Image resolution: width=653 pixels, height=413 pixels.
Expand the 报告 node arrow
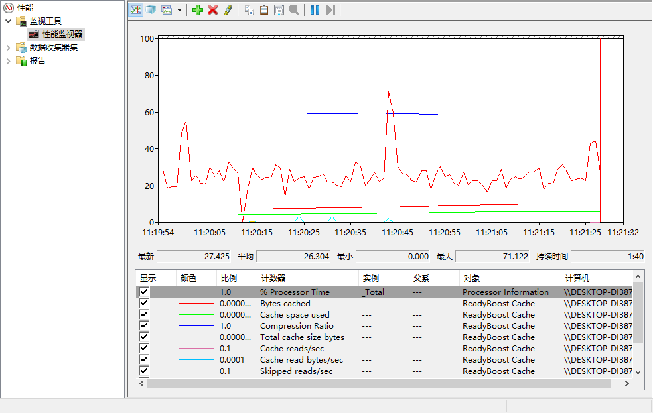click(x=9, y=61)
